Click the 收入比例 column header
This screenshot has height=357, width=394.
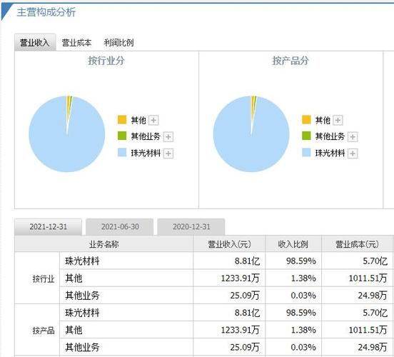click(293, 244)
